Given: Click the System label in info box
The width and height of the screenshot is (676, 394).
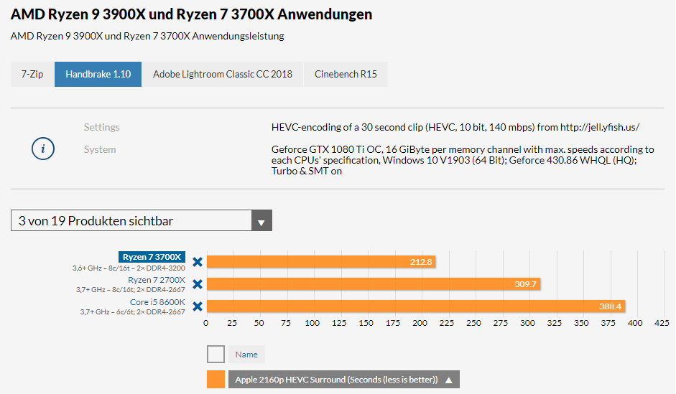Looking at the screenshot, I should 100,149.
